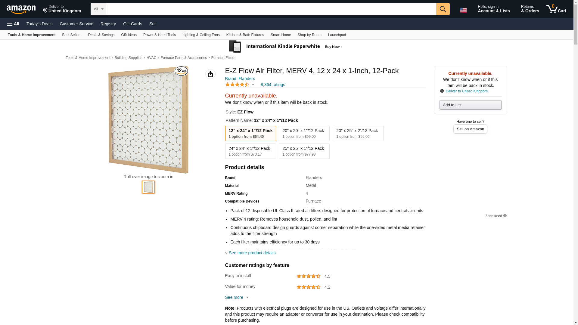Click the US flag language icon
The width and height of the screenshot is (578, 325).
[463, 10]
